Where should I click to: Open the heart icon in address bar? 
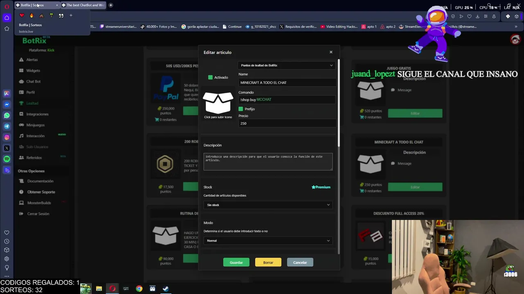tap(469, 16)
